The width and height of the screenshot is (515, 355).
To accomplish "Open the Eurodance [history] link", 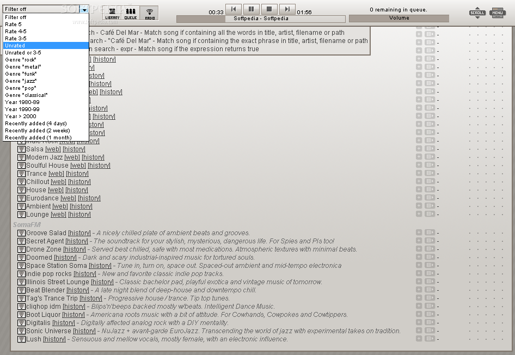I will click(x=89, y=198).
